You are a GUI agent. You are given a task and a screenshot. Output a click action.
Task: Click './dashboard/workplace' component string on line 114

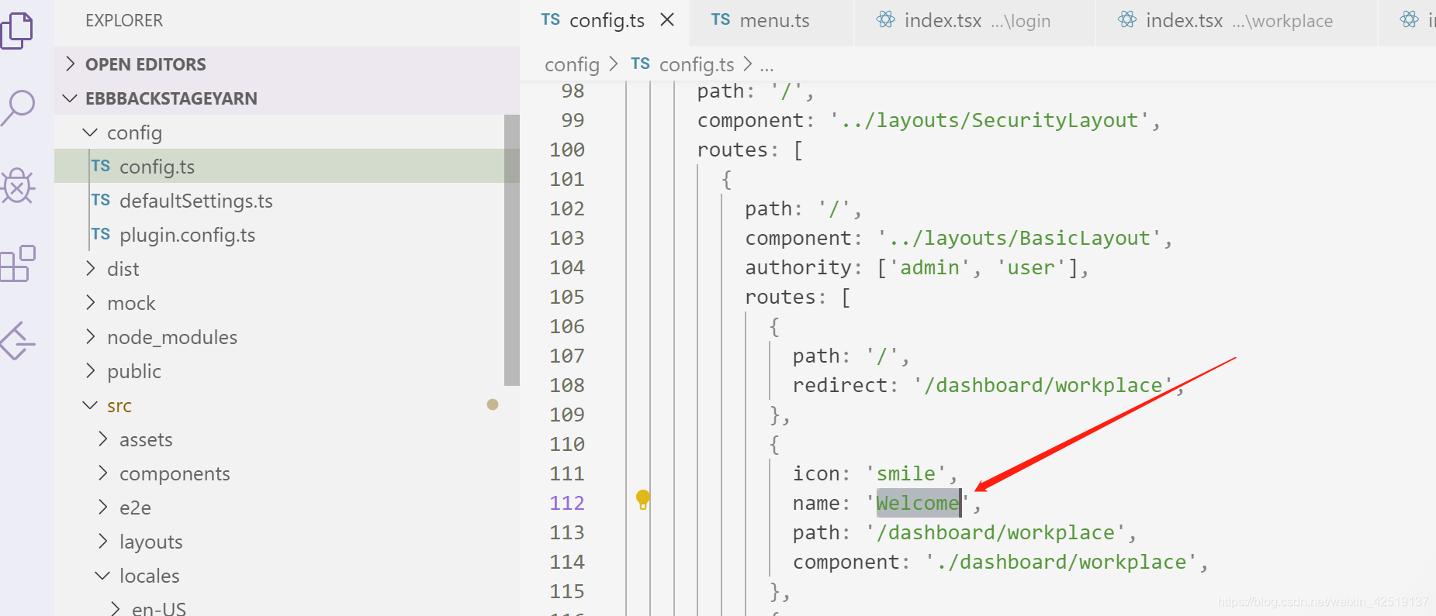click(x=1061, y=562)
